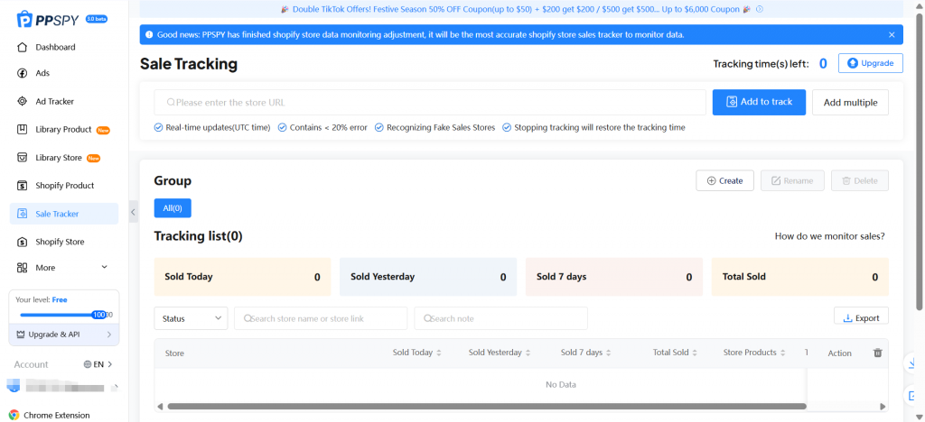This screenshot has width=925, height=422.
Task: Click the table scrollbar right arrow
Action: [883, 406]
